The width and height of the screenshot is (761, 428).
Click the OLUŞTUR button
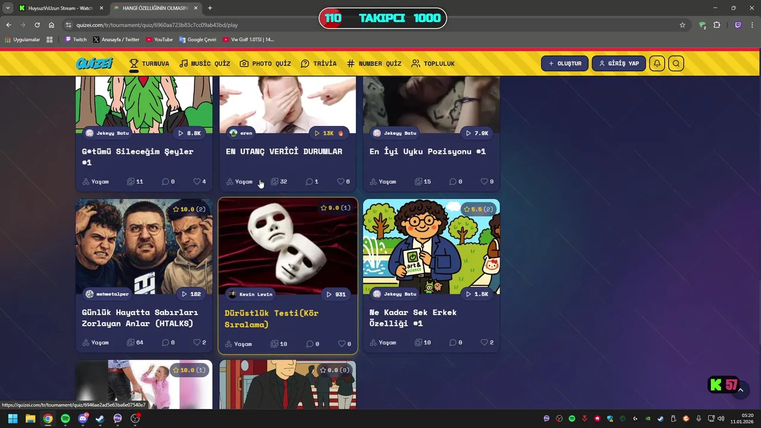click(x=565, y=64)
